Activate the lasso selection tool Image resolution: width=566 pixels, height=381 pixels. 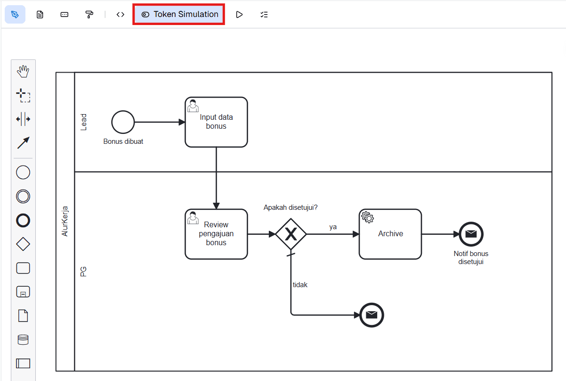(x=23, y=95)
